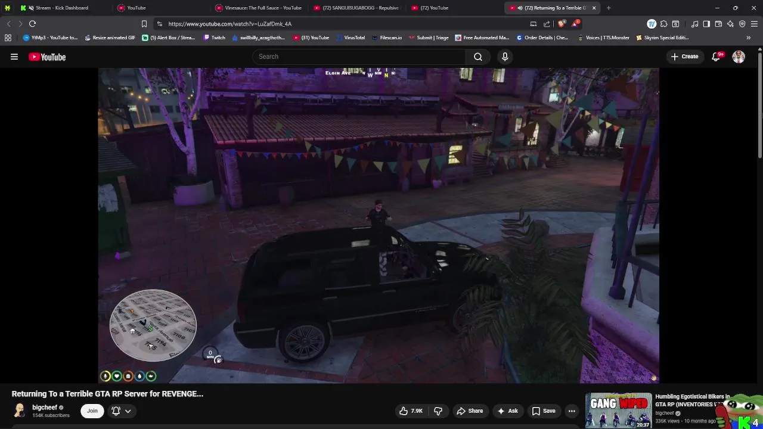
Task: Open the account avatar menu
Action: tap(739, 57)
